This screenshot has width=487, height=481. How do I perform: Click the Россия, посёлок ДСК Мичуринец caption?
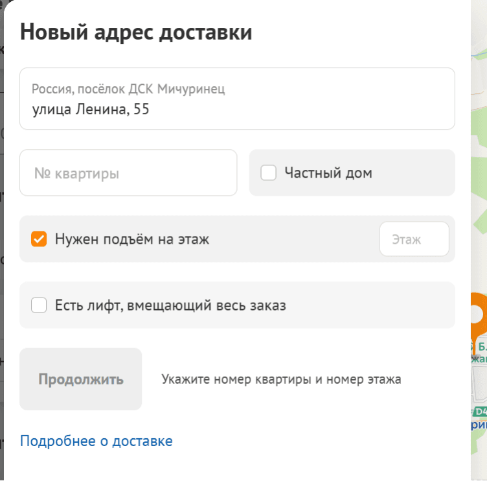[x=128, y=89]
